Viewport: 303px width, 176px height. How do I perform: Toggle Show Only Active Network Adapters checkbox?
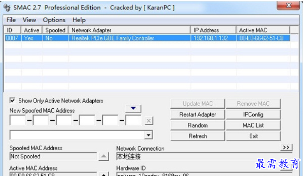12,100
